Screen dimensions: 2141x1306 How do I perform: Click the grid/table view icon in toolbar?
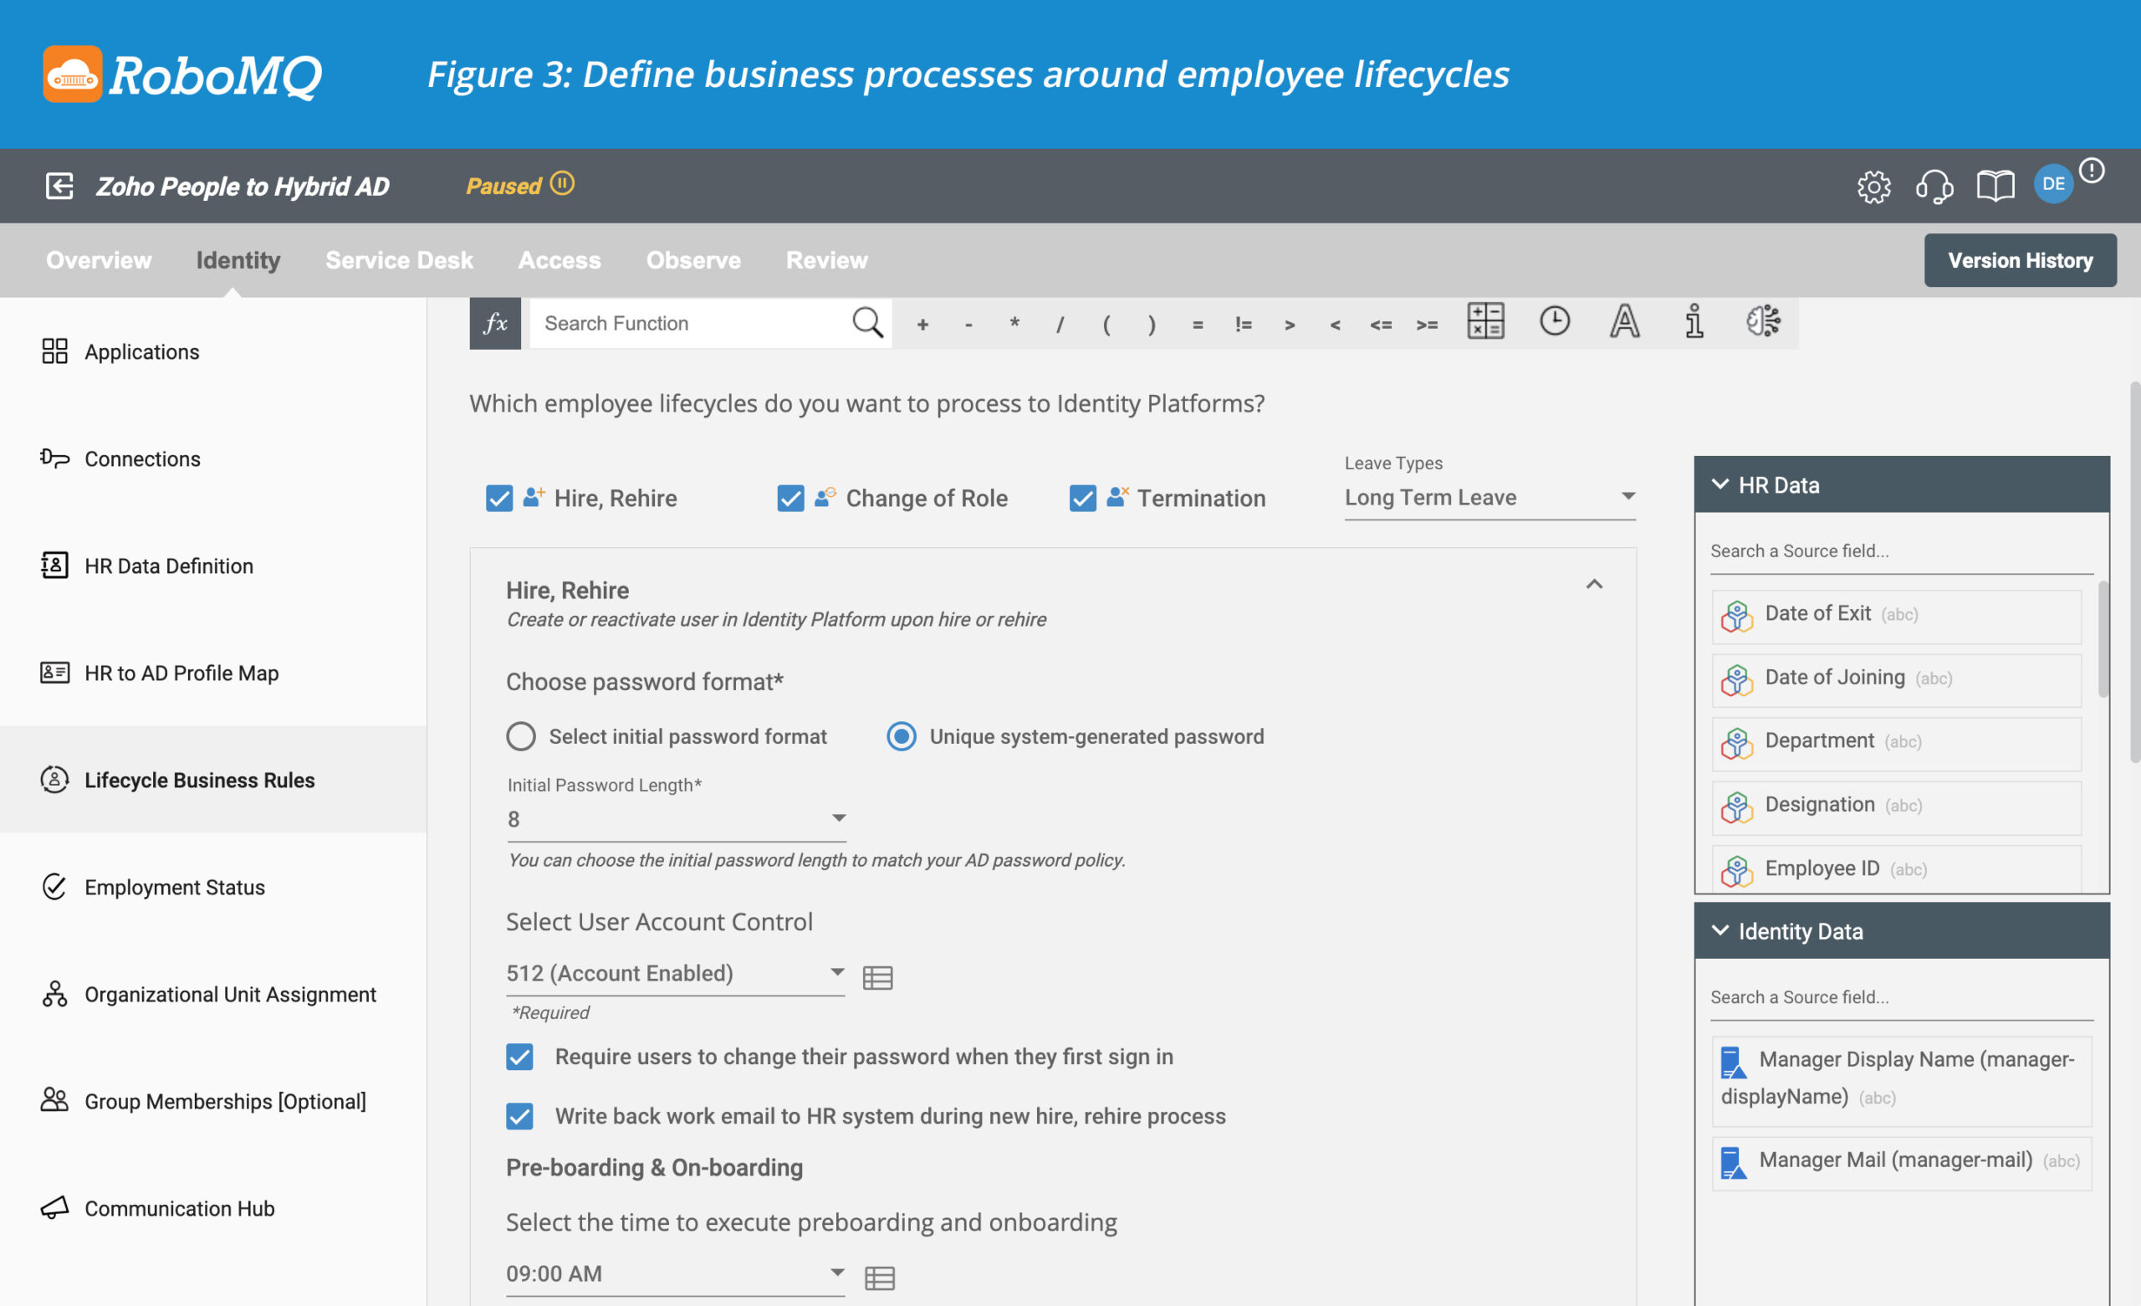(1484, 321)
